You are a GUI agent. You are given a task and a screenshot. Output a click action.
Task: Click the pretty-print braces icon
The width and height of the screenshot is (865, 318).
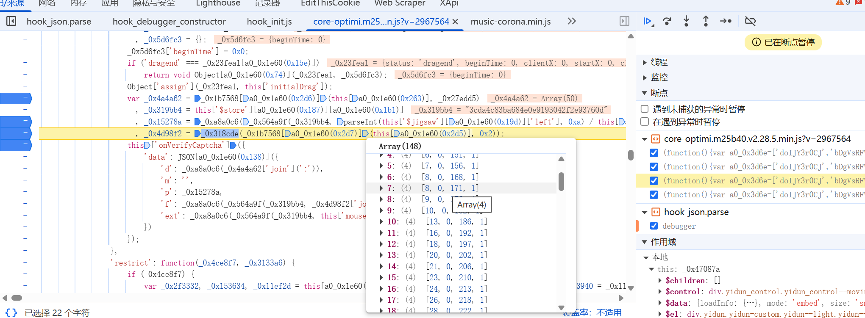click(x=11, y=312)
